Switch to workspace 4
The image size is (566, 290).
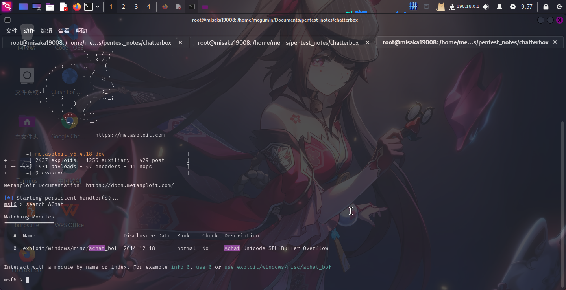[x=148, y=7]
